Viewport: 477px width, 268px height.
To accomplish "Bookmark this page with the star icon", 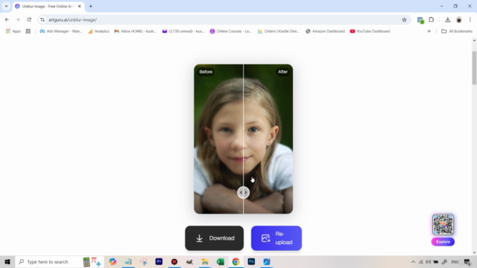I will (404, 20).
